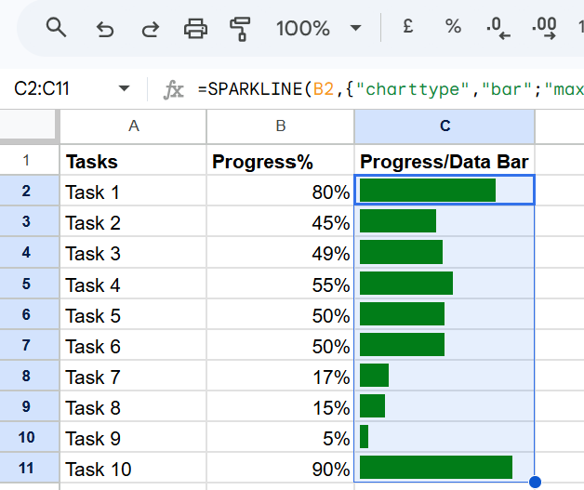This screenshot has width=584, height=490.
Task: Click the SPARKLINE formula in formula bar
Action: [391, 89]
